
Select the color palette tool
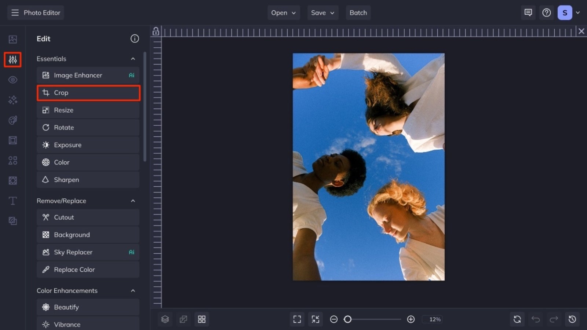(x=12, y=120)
